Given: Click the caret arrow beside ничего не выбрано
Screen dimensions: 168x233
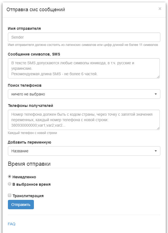Looking at the screenshot, I should (156, 94).
